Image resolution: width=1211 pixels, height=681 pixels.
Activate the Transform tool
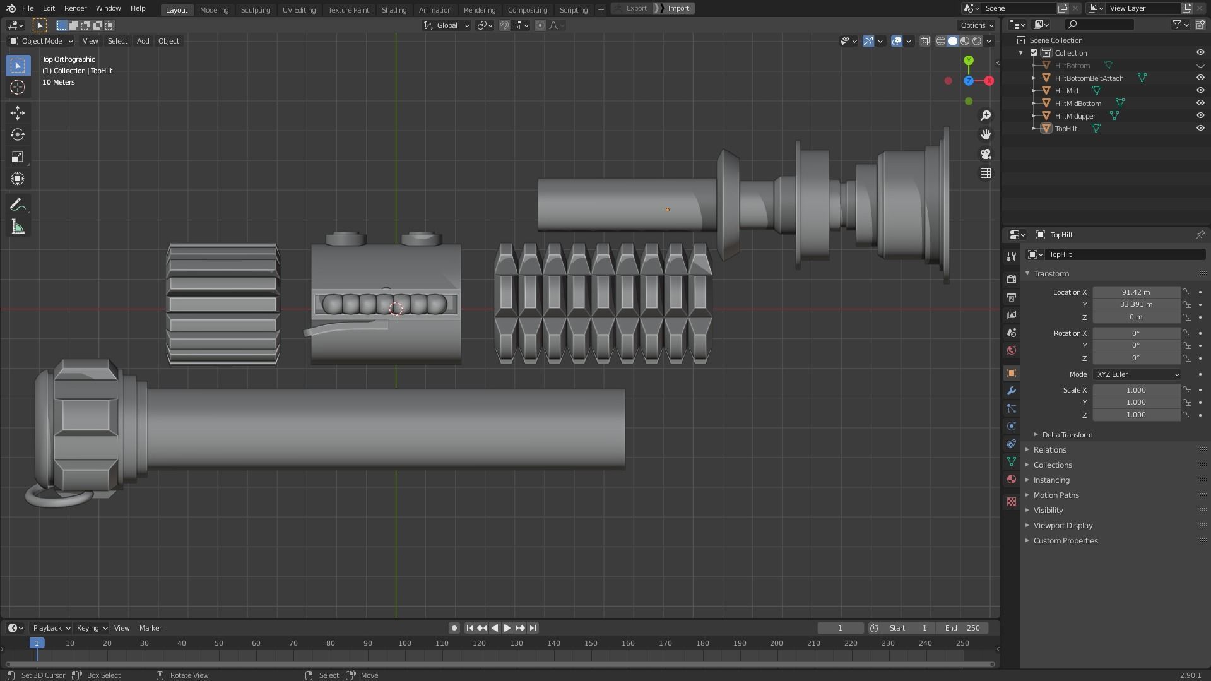[x=18, y=179]
